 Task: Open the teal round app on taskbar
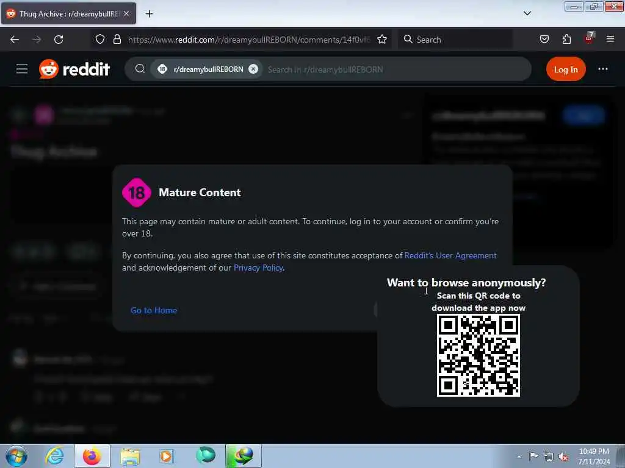tap(206, 455)
